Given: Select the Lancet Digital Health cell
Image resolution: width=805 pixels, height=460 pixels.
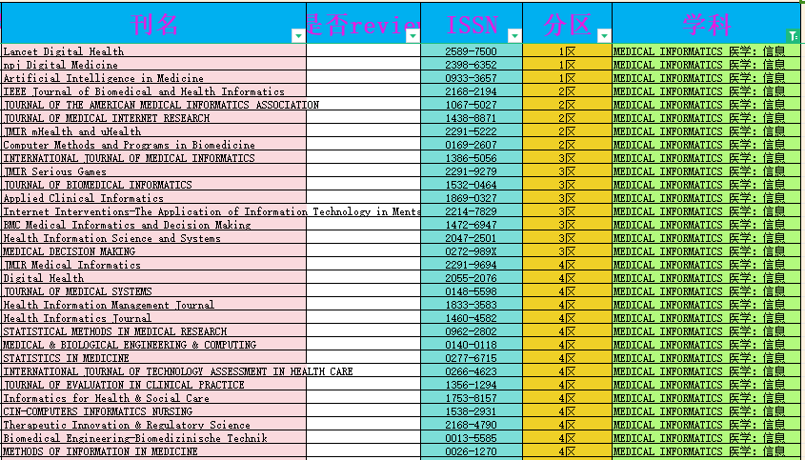Looking at the screenshot, I should [x=154, y=50].
